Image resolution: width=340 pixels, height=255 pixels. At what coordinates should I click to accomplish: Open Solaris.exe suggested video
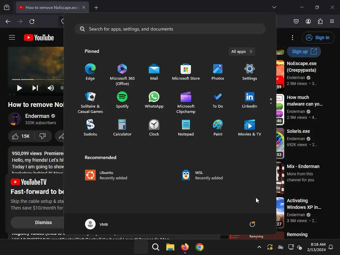(x=298, y=131)
